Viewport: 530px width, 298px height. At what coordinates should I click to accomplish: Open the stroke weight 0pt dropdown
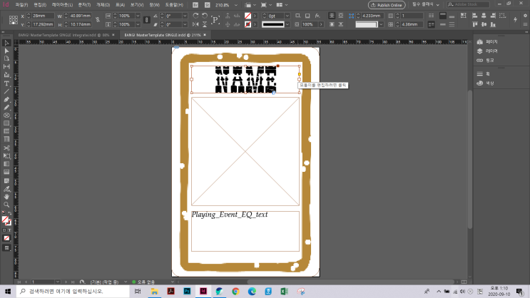point(287,16)
